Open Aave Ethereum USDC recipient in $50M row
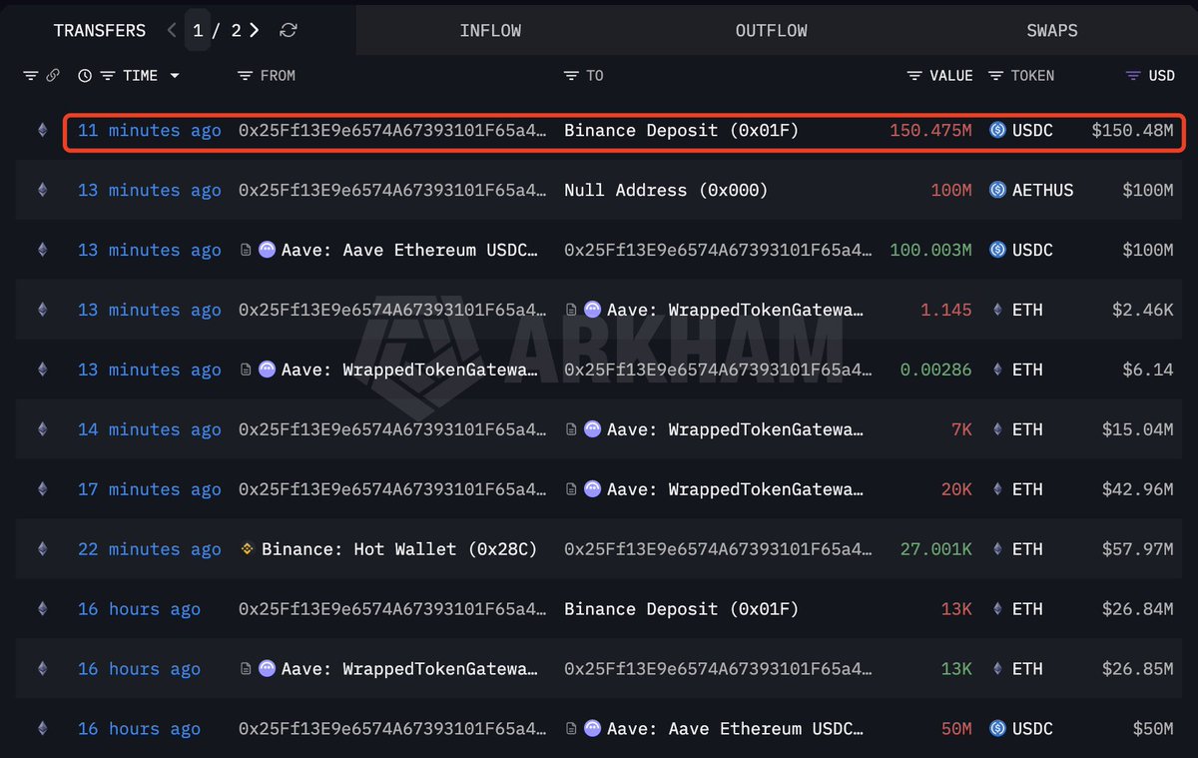This screenshot has height=758, width=1198. coord(735,729)
